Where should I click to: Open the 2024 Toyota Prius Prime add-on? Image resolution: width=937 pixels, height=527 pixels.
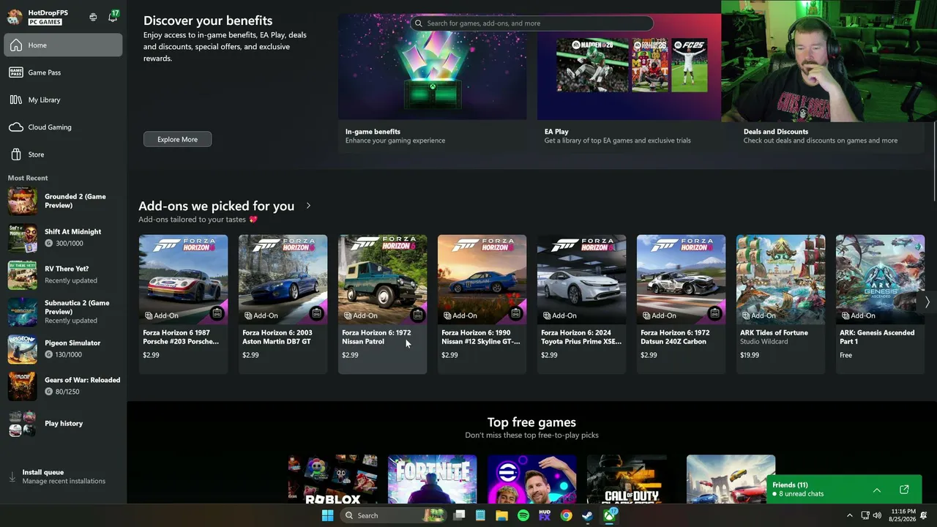click(581, 304)
